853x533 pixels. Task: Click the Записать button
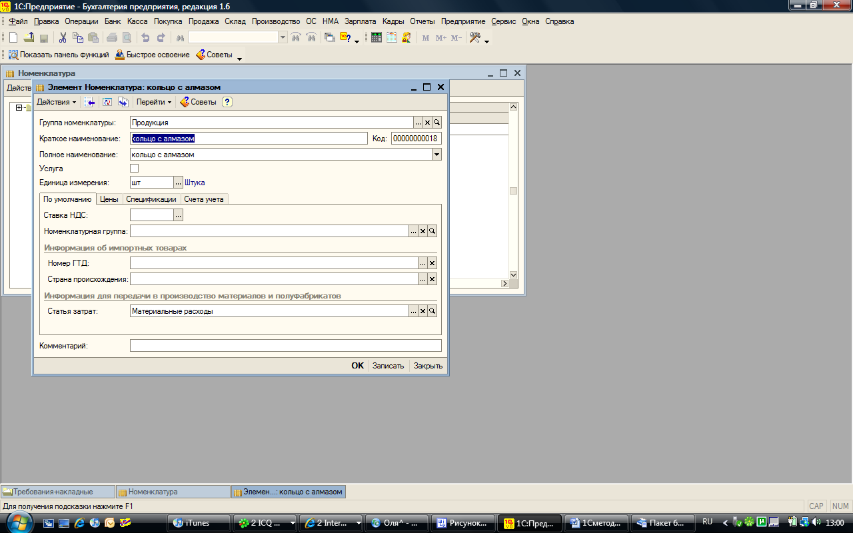pyautogui.click(x=389, y=366)
